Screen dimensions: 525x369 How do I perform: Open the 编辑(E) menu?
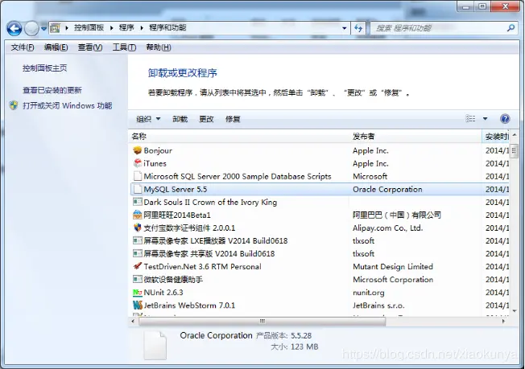point(56,47)
